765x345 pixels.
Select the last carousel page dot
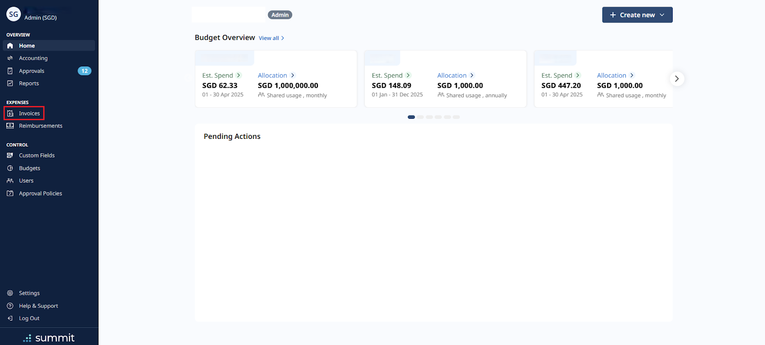point(457,117)
